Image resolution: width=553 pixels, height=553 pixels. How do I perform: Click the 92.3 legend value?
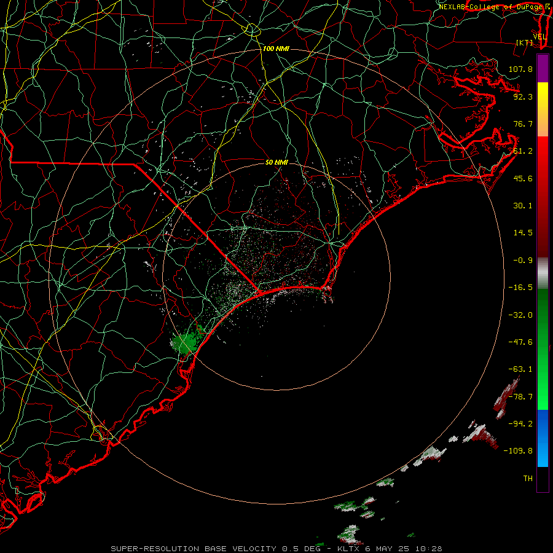[523, 96]
